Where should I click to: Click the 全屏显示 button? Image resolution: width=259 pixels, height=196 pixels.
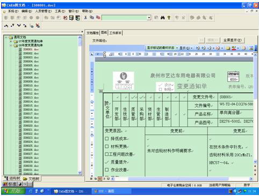pos(233,40)
